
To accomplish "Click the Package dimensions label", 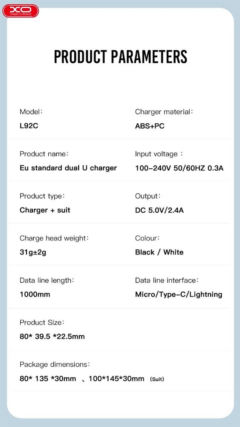I will click(55, 364).
